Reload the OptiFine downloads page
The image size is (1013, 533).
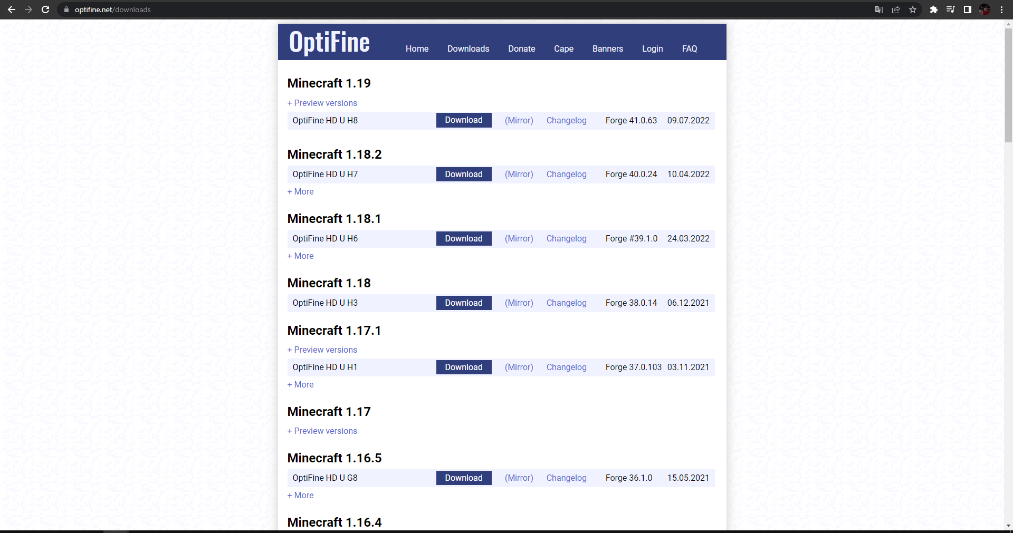click(x=45, y=9)
